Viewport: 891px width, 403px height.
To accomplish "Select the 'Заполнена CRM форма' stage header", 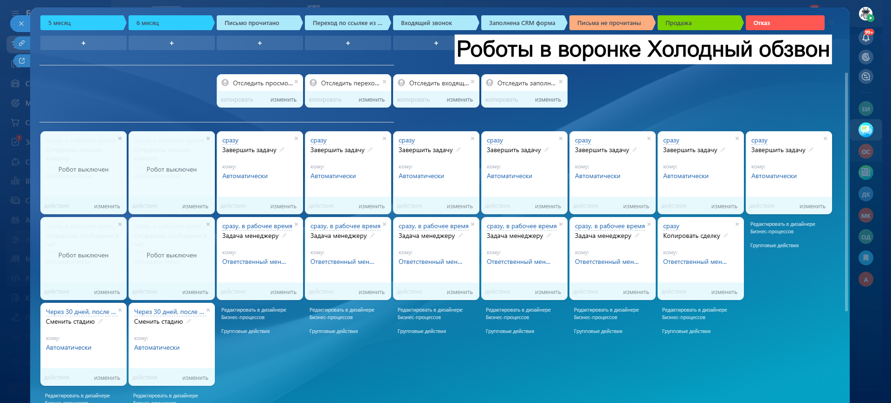I will [523, 23].
